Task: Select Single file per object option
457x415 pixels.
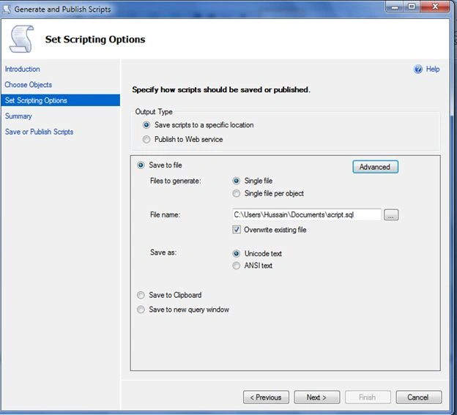Action: [236, 193]
